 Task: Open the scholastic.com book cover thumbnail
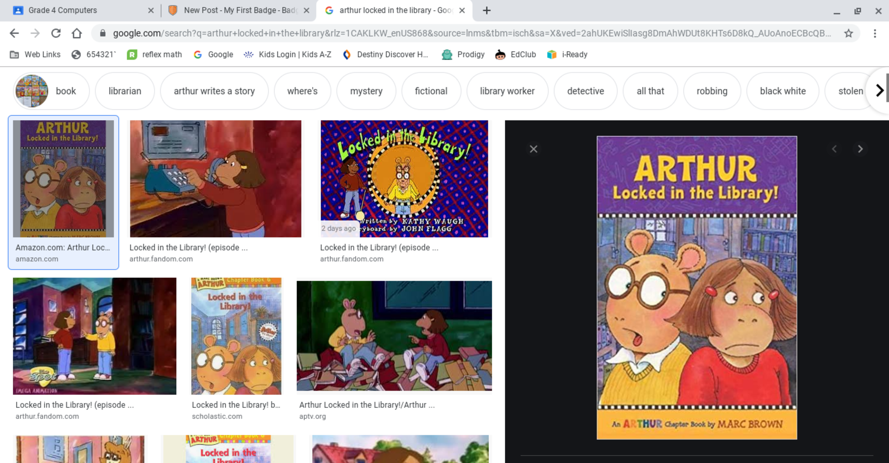coord(236,336)
